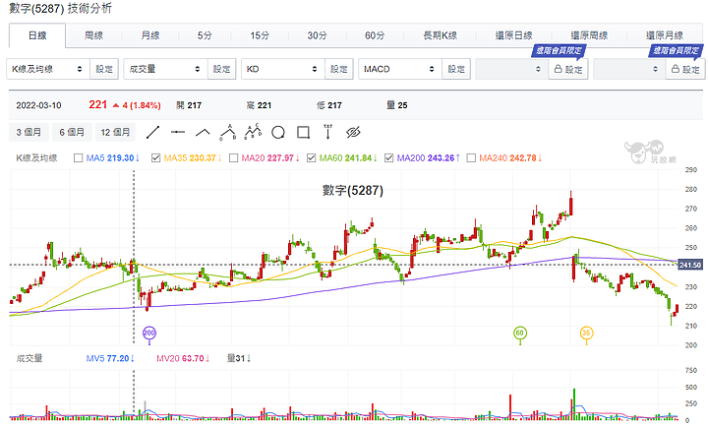Expand the MACD indicator dropdown
708x426 pixels.
tap(400, 69)
